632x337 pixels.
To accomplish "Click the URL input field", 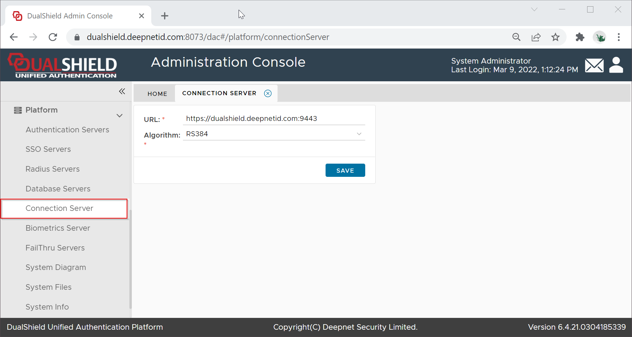I will (x=274, y=118).
